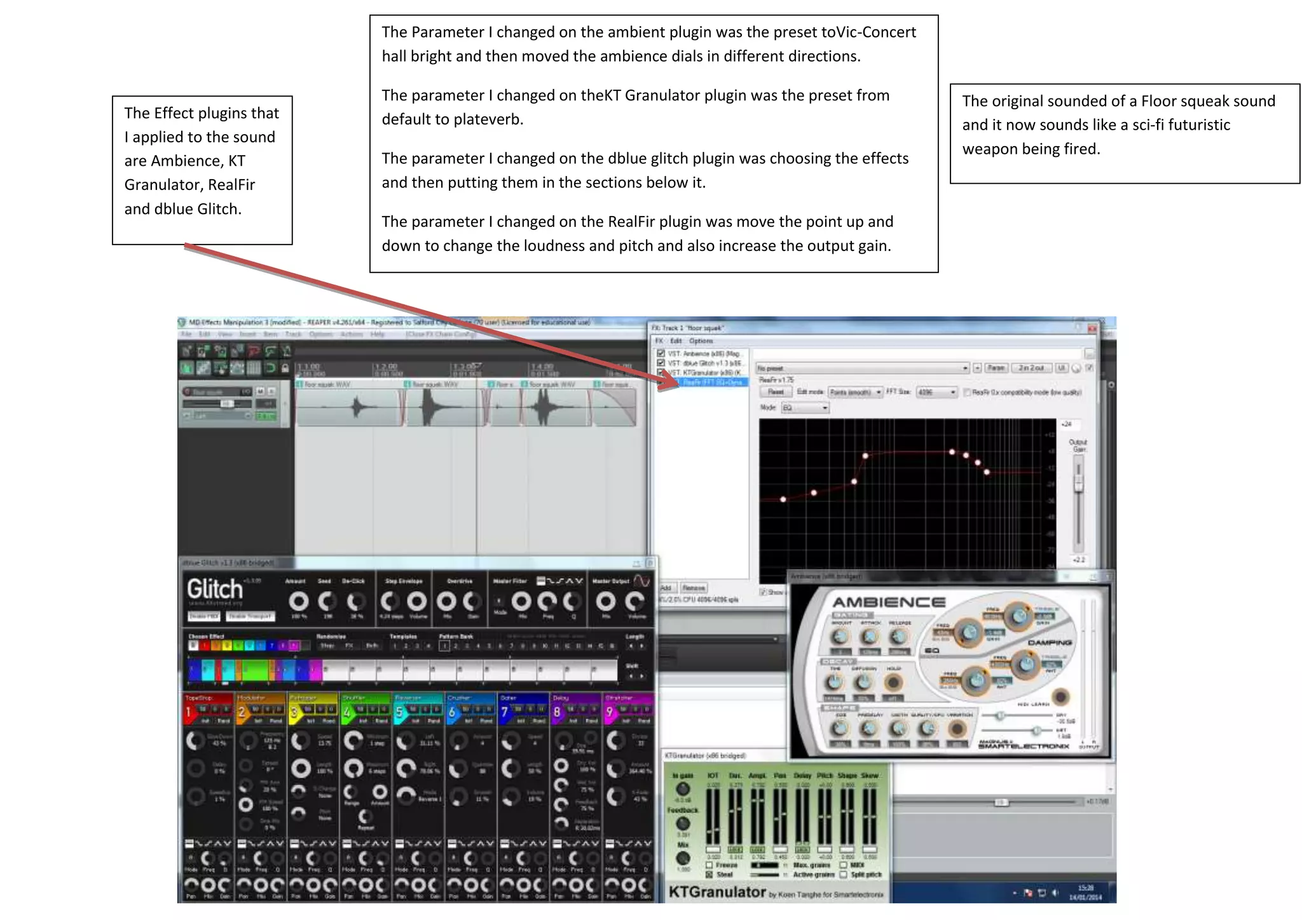This screenshot has width=1302, height=920.
Task: Click the volume speaker icon in system tray
Action: tap(1055, 893)
